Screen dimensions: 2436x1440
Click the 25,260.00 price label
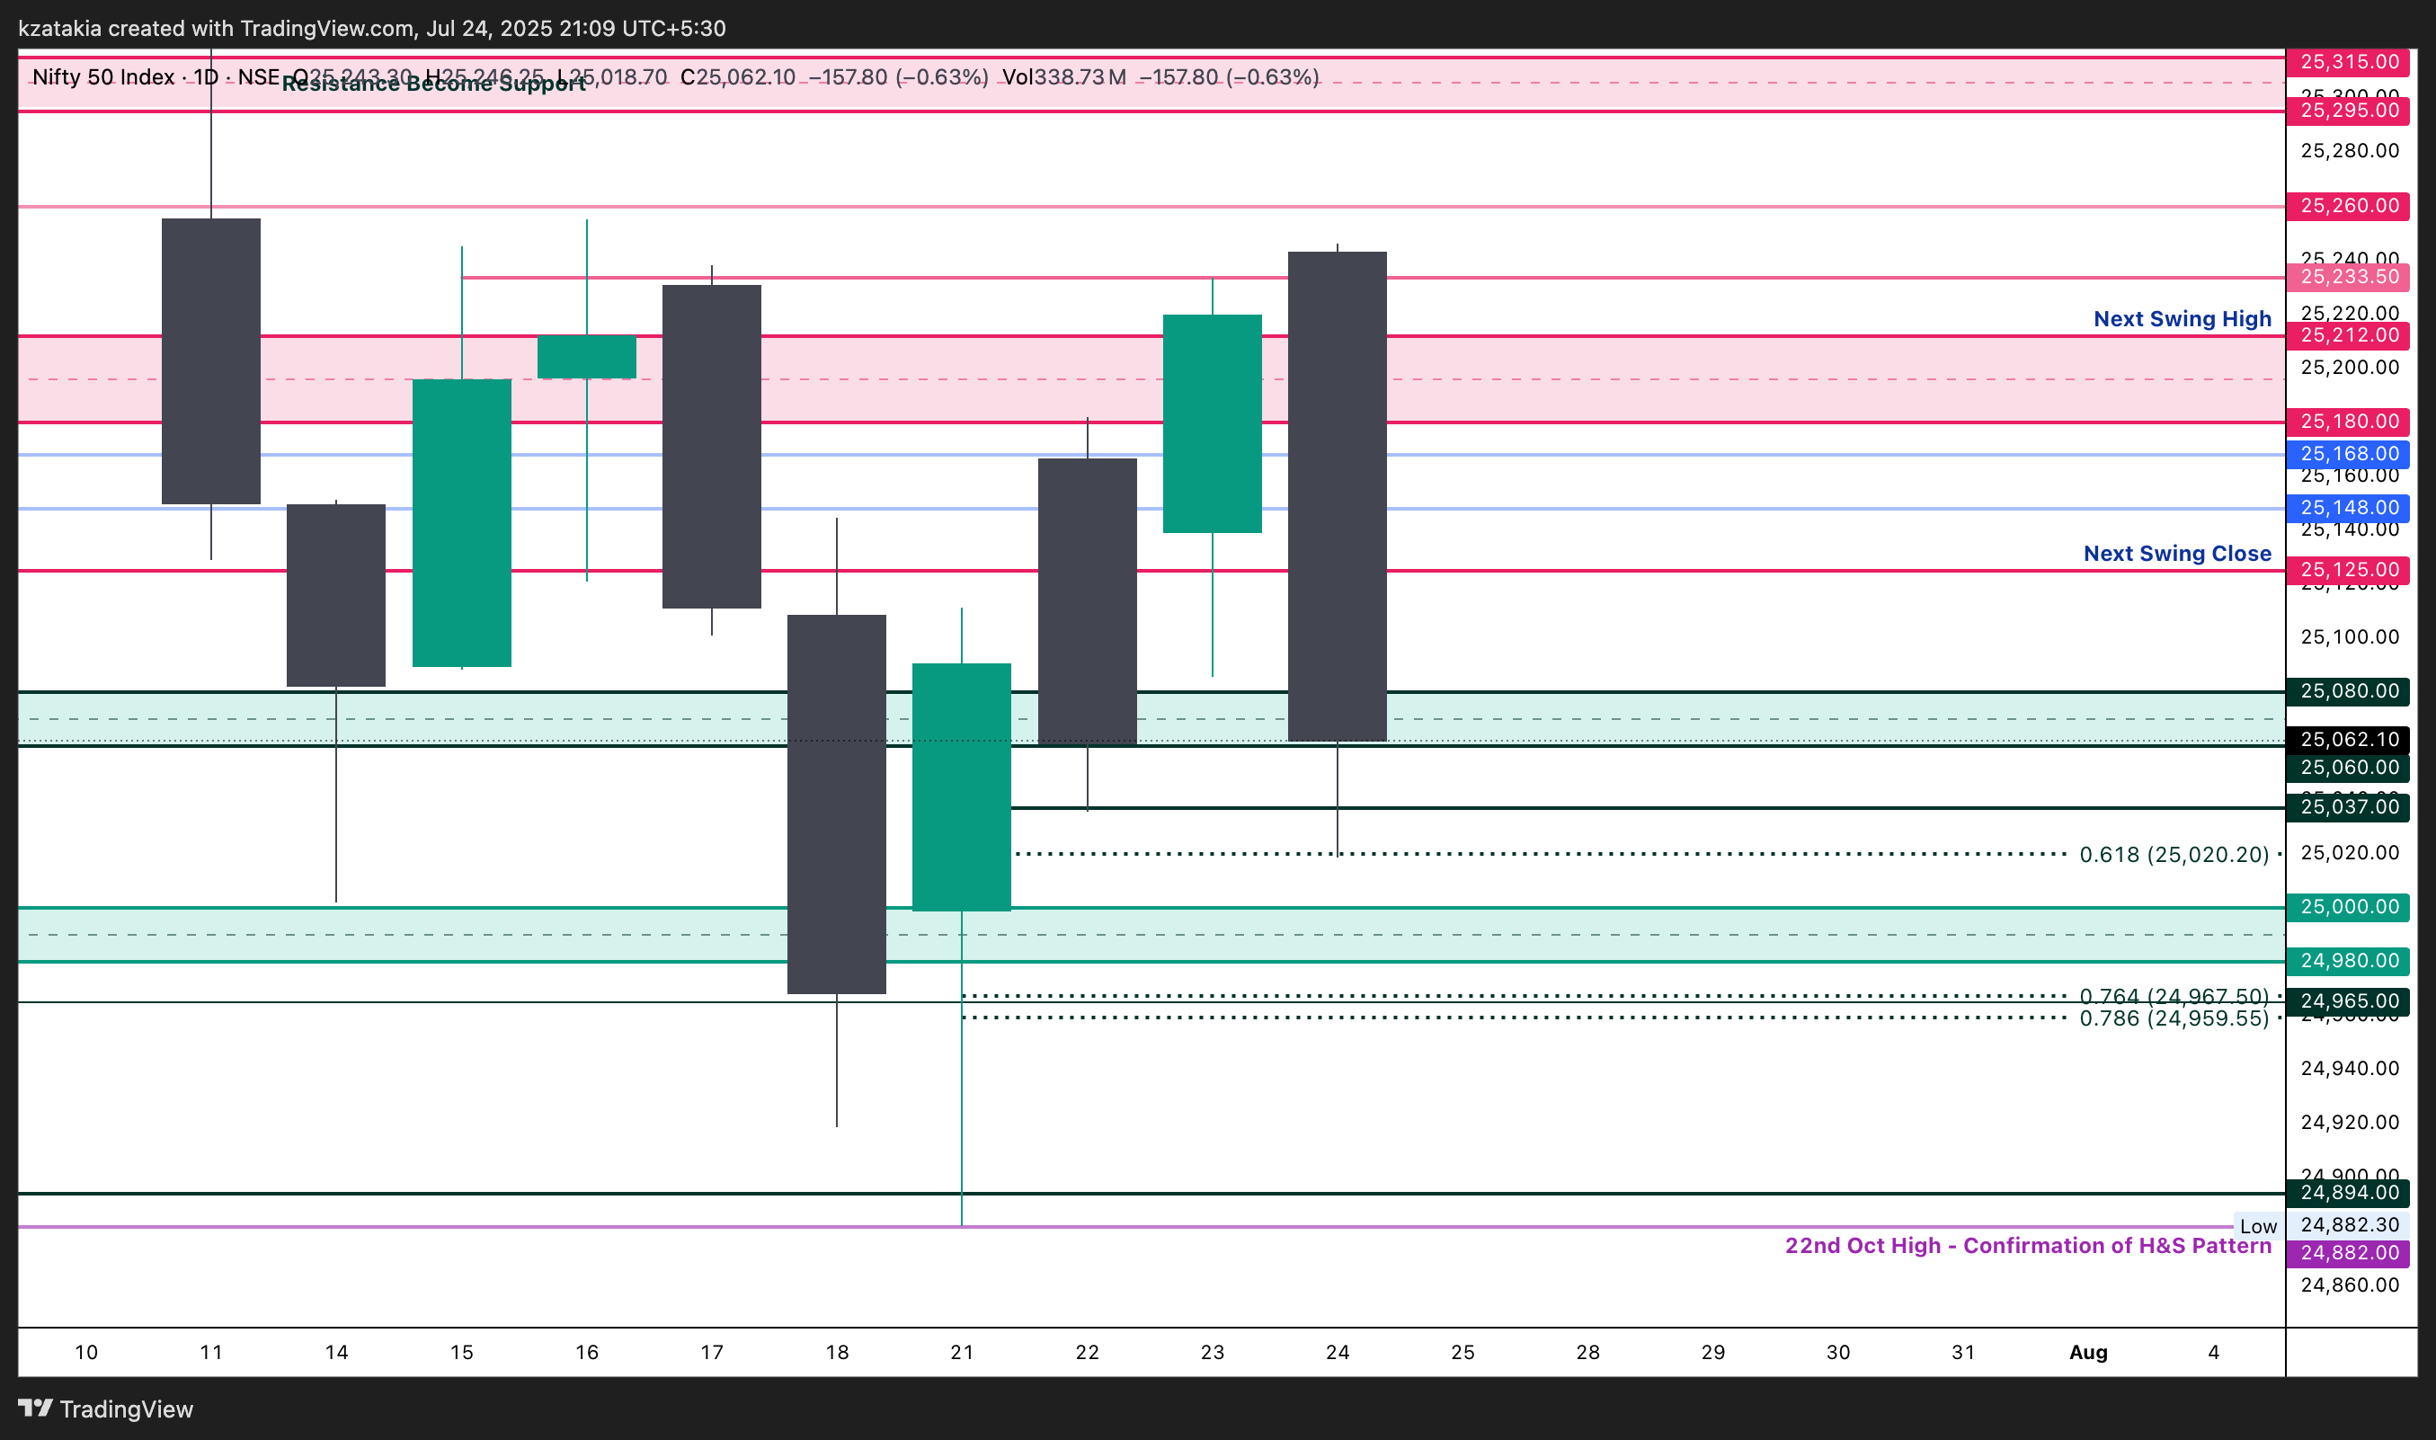pyautogui.click(x=2349, y=206)
